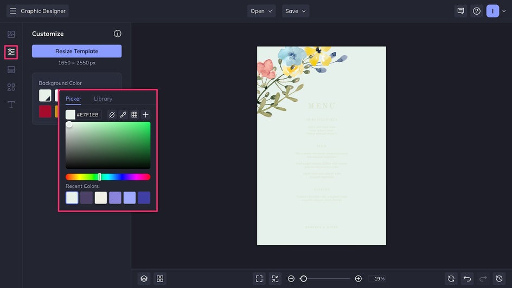Set color to transparent with no-color icon
This screenshot has height=288, width=512.
[112, 115]
